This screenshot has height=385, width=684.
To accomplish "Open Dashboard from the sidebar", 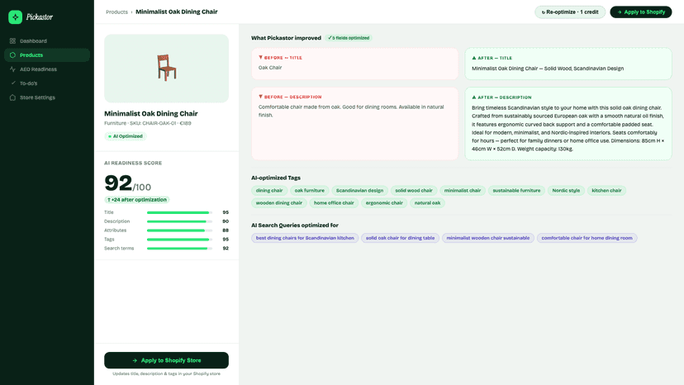I will click(47, 41).
